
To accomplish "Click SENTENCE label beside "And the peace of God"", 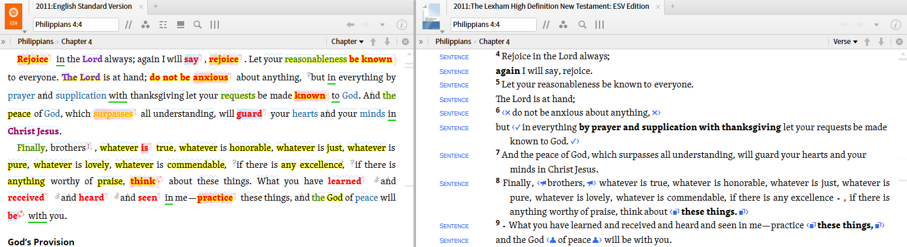I will (x=454, y=155).
